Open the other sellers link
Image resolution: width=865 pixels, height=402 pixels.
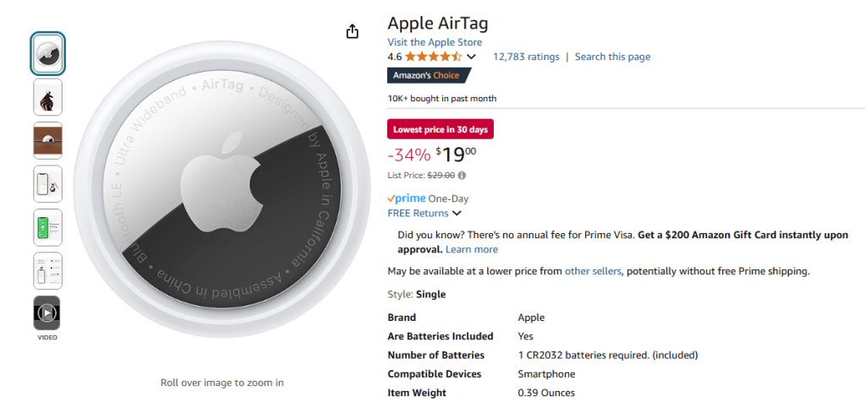coord(593,271)
